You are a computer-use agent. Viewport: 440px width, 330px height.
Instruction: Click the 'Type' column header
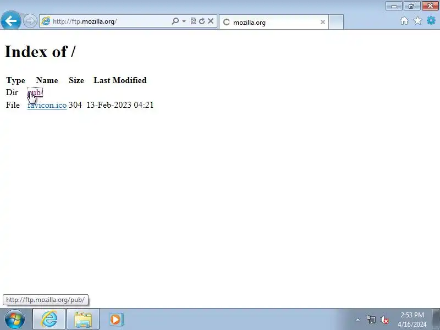(x=16, y=80)
